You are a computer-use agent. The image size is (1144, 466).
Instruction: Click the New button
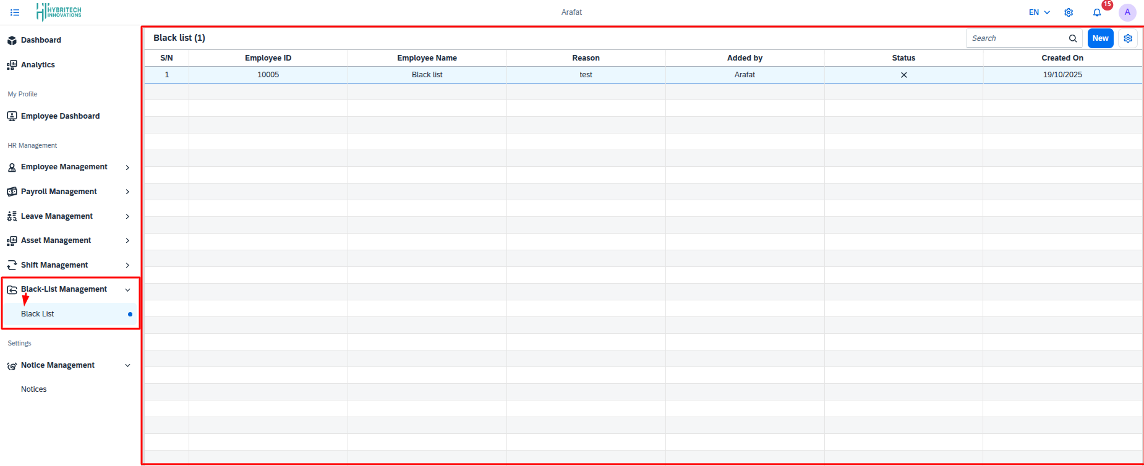coord(1100,38)
